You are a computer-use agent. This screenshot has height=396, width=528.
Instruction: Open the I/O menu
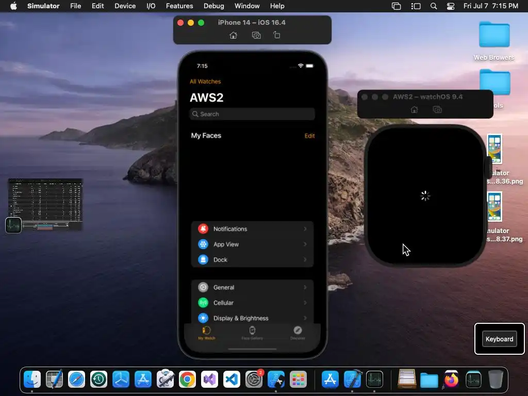point(151,6)
